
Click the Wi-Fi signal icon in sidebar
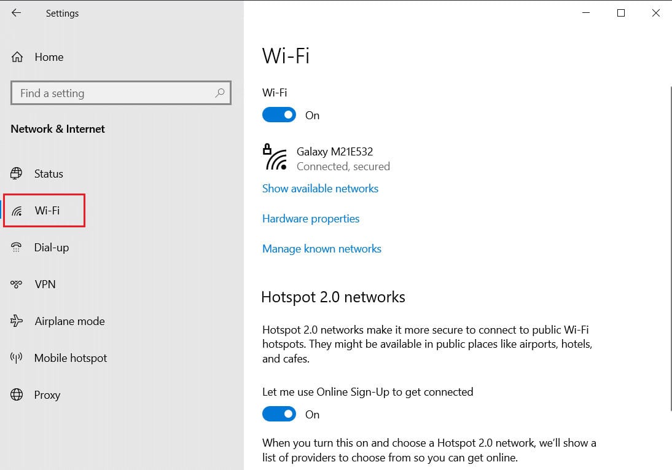tap(17, 211)
